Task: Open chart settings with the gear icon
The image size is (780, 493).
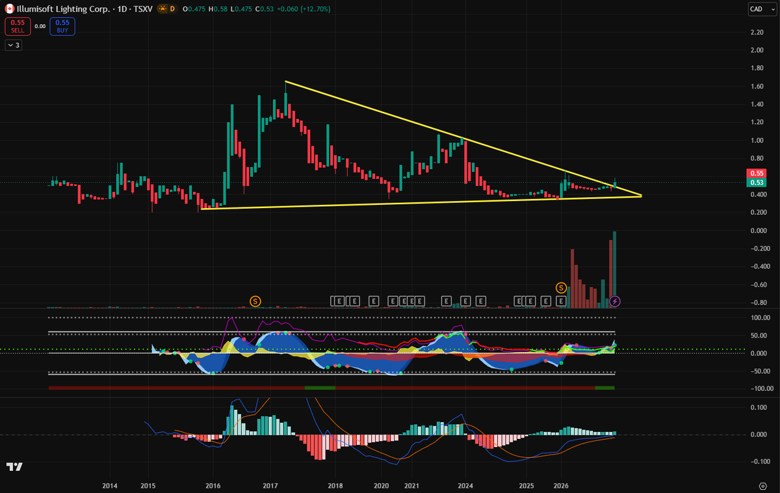Action: point(764,486)
